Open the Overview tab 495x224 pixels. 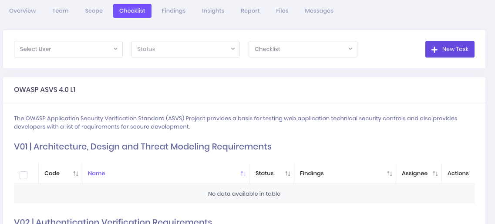tap(22, 11)
